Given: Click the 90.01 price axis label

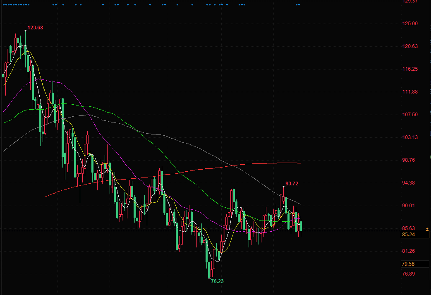Looking at the screenshot, I should coord(410,206).
